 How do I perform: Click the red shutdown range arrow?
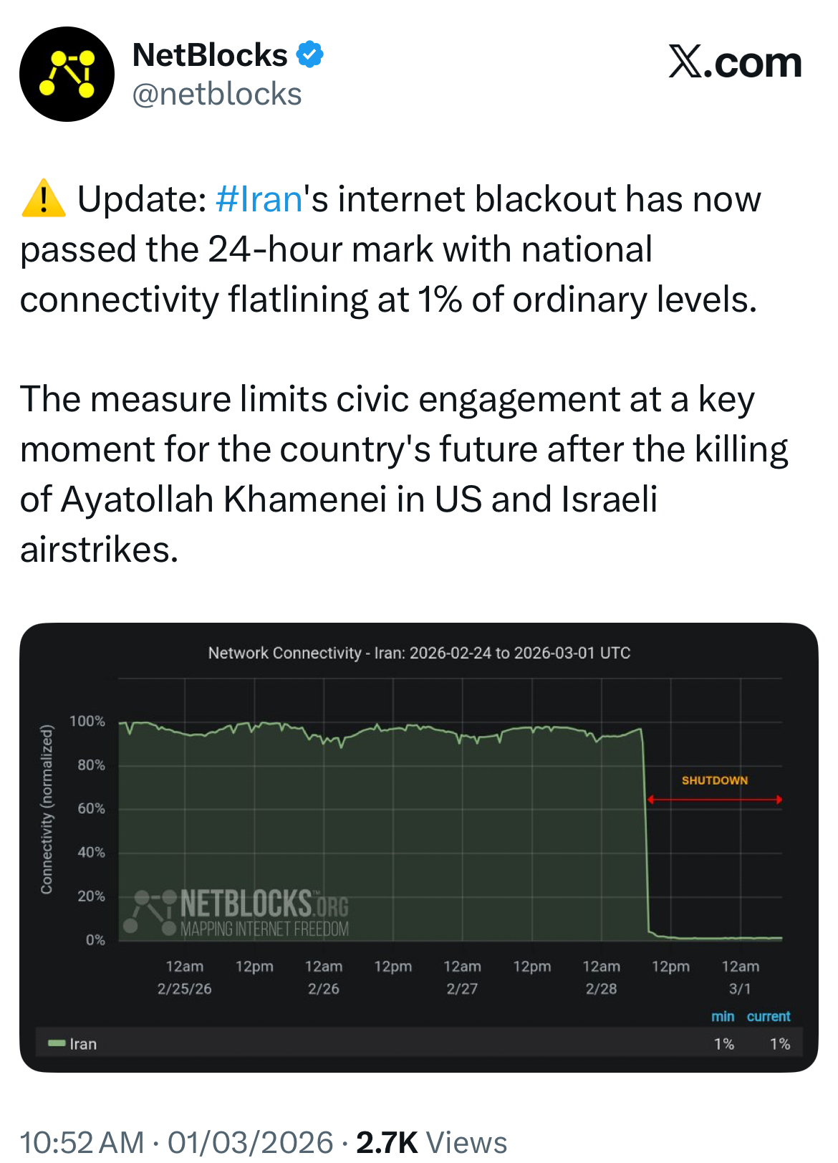714,800
